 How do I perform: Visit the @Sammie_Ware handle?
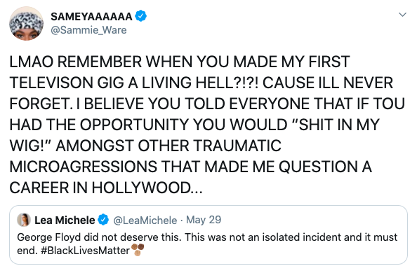pos(88,30)
